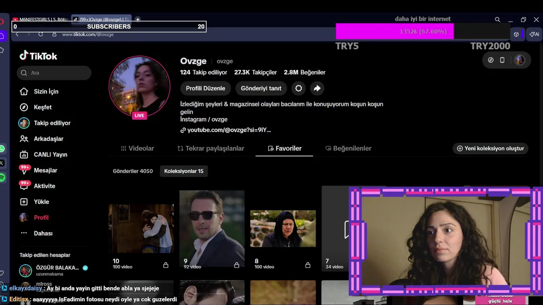
Task: Click the Aktivite 99+ badge icon
Action: pyautogui.click(x=25, y=186)
